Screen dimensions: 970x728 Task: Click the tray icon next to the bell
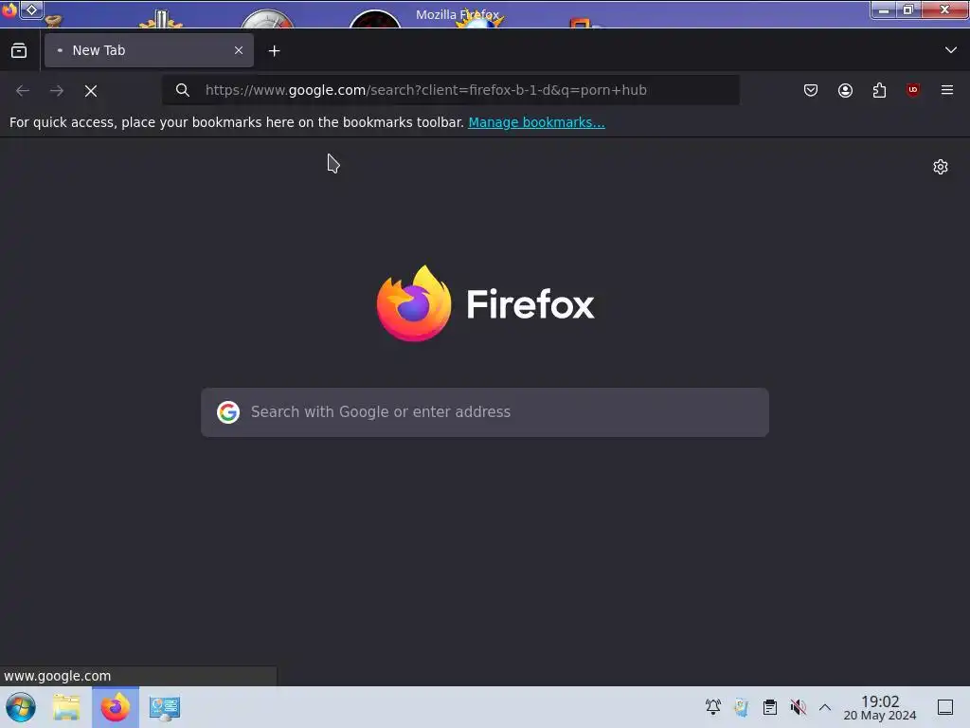(x=741, y=706)
